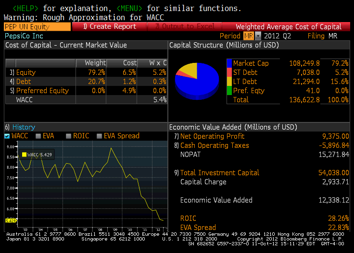Click the blue Market Cap swatch
The height and width of the screenshot is (253, 354).
tap(229, 63)
